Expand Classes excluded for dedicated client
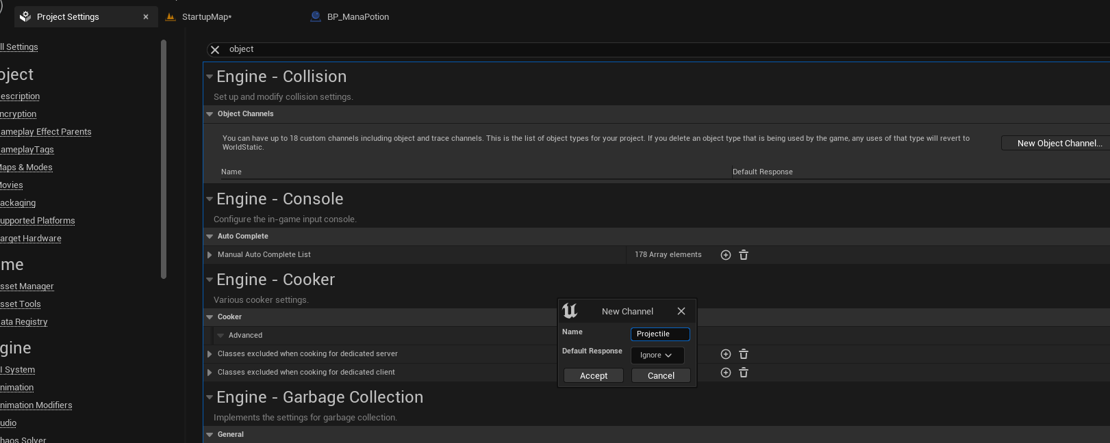This screenshot has width=1110, height=443. point(210,373)
